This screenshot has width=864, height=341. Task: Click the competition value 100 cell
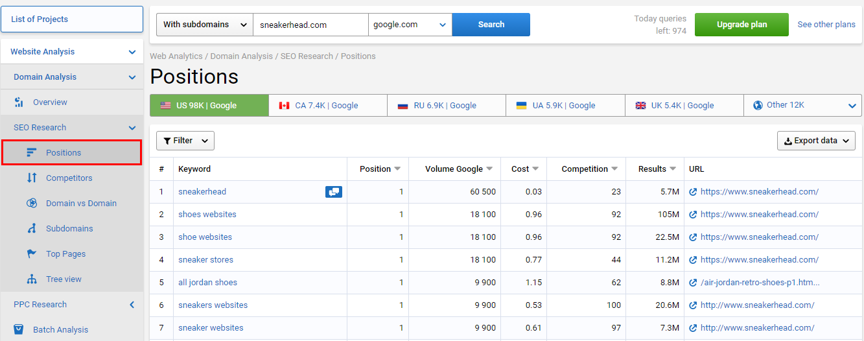(613, 305)
